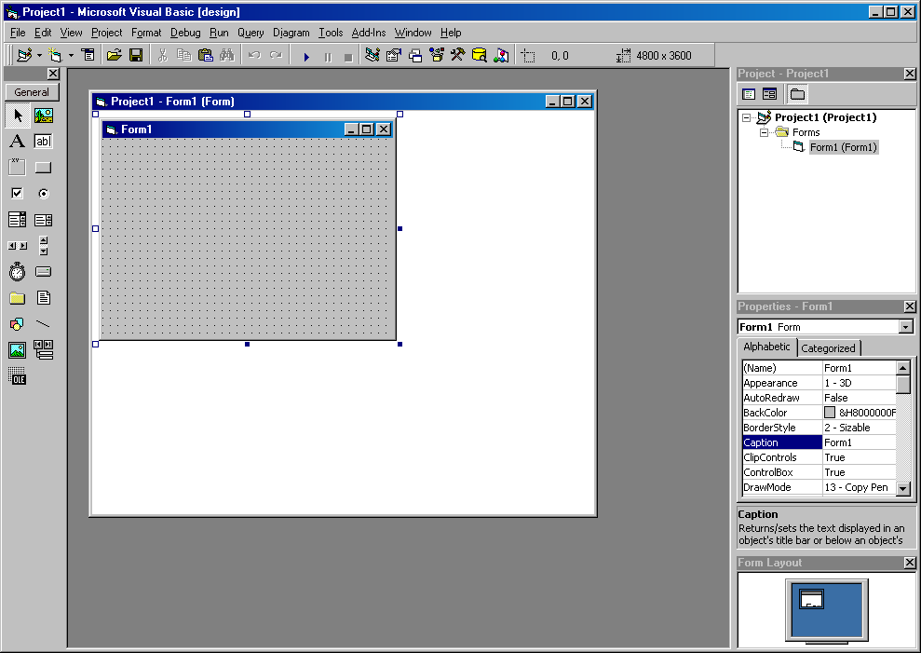Click the ControlBox value True
The height and width of the screenshot is (653, 921).
pyautogui.click(x=859, y=472)
